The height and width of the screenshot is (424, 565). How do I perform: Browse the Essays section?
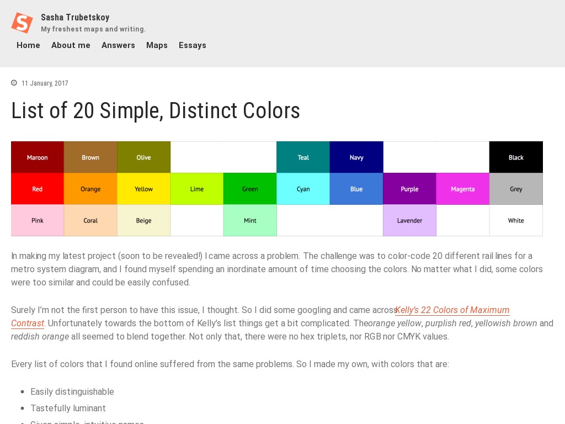[x=192, y=45]
